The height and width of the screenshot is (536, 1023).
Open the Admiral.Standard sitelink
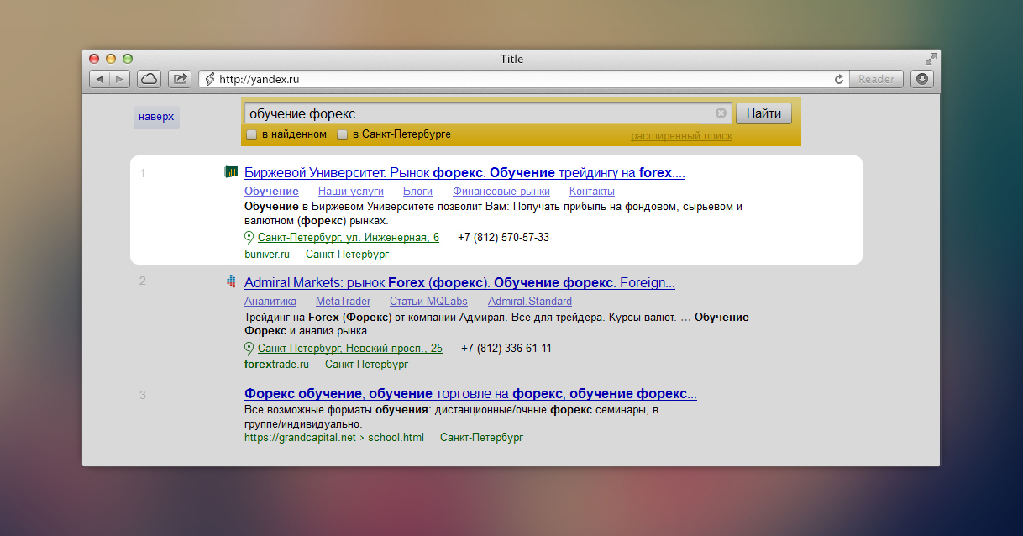tap(530, 302)
